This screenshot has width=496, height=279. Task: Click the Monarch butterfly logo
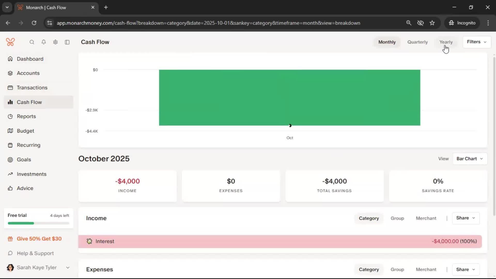10,42
